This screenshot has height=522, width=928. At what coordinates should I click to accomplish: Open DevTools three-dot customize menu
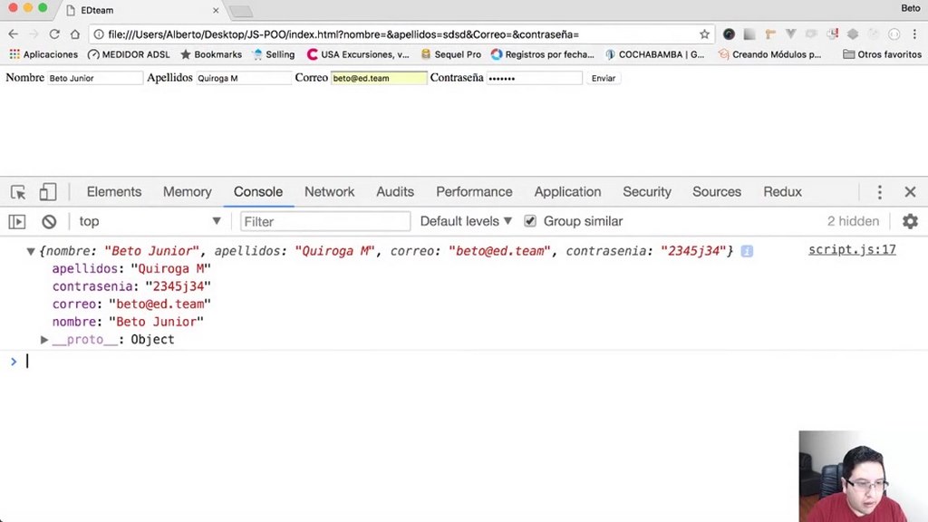(x=879, y=192)
